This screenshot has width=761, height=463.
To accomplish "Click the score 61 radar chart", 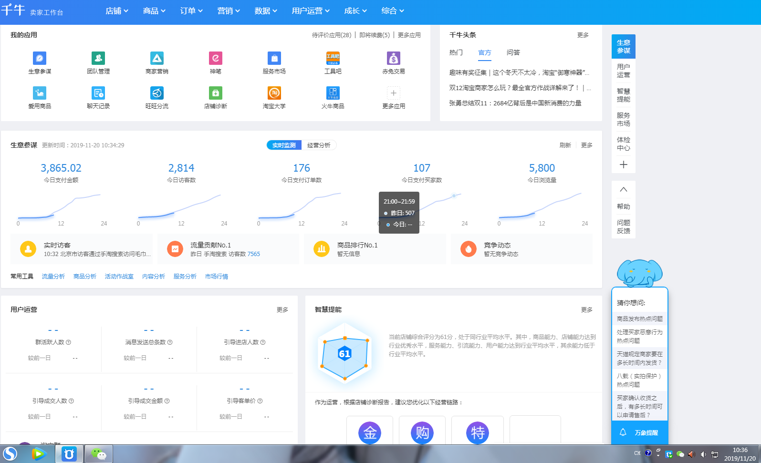I will (344, 353).
